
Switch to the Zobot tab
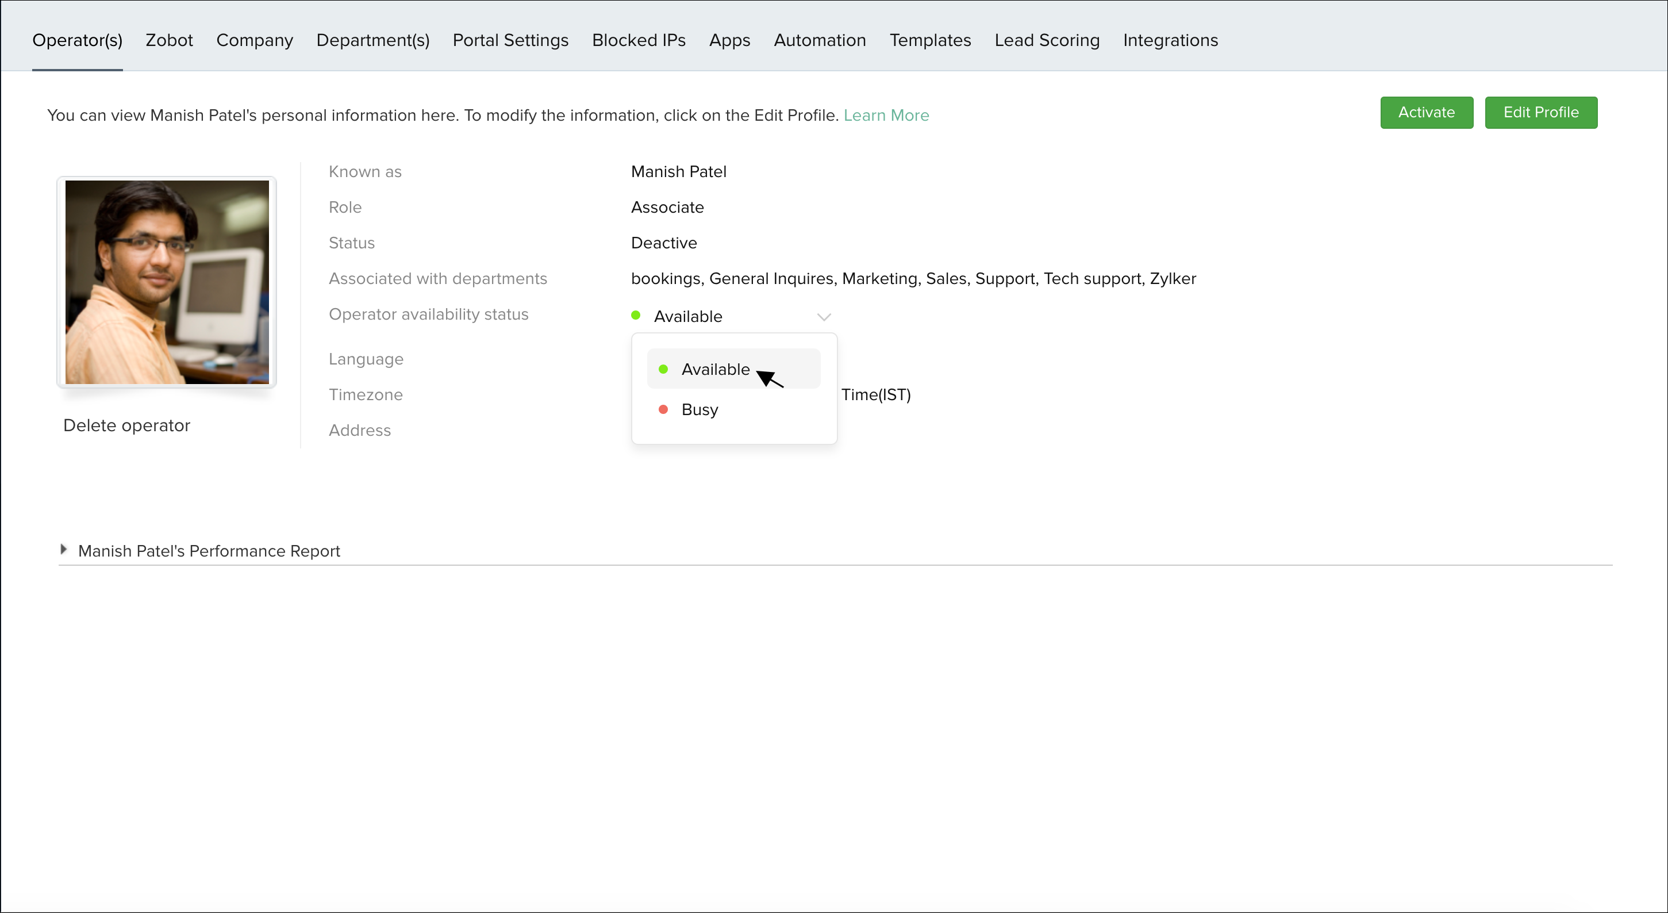169,40
